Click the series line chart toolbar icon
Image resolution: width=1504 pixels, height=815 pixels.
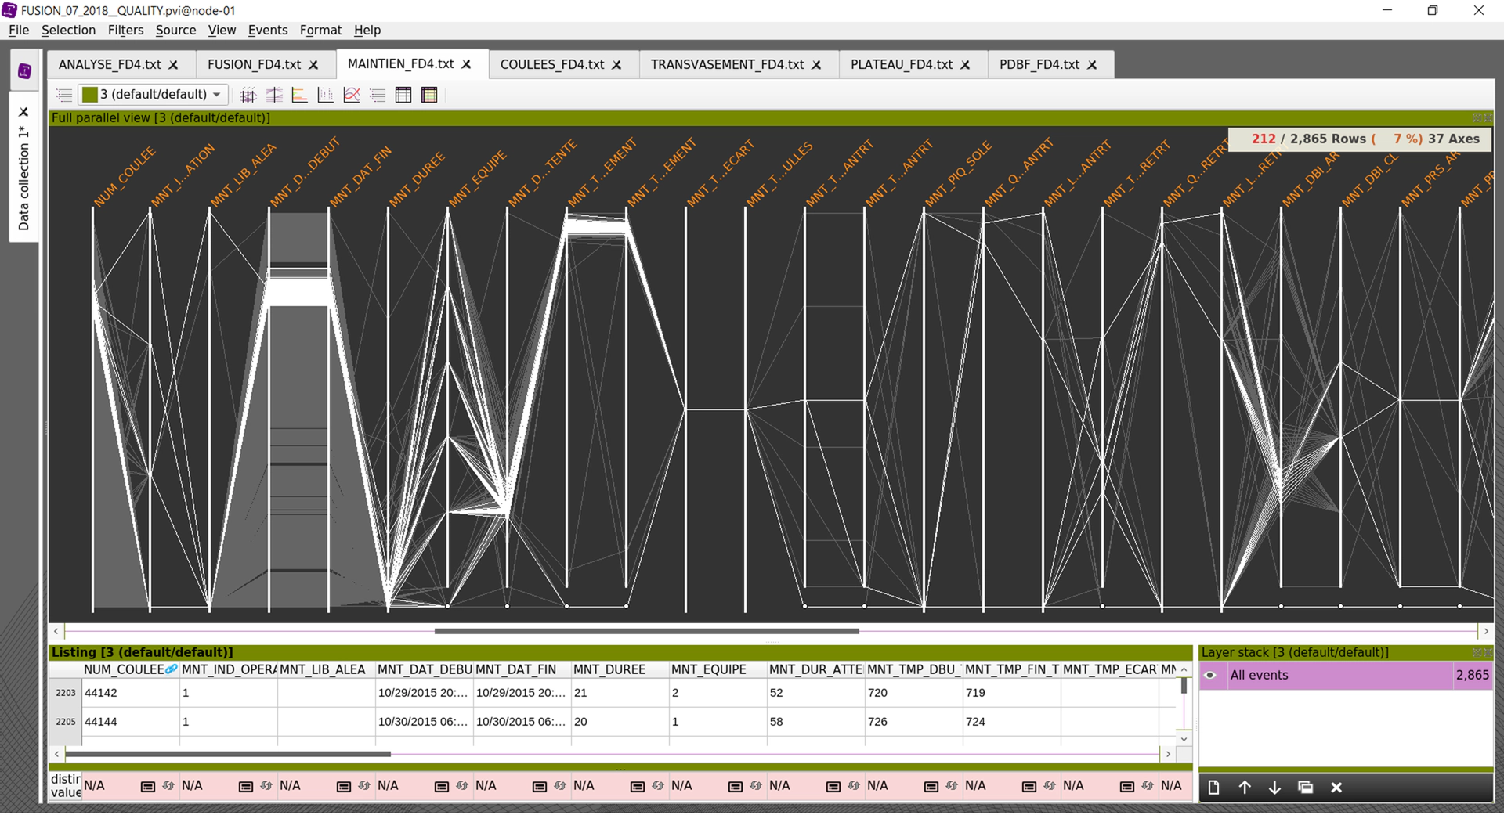click(352, 96)
